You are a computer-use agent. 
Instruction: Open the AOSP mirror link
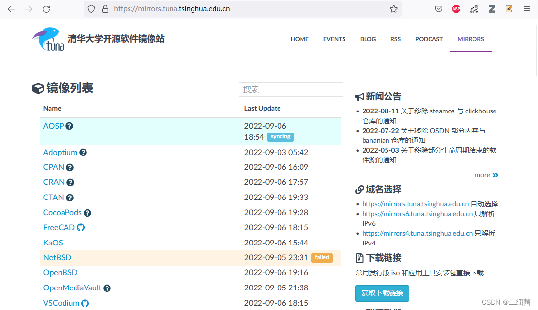54,126
